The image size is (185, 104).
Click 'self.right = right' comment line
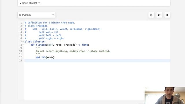coord(51,38)
